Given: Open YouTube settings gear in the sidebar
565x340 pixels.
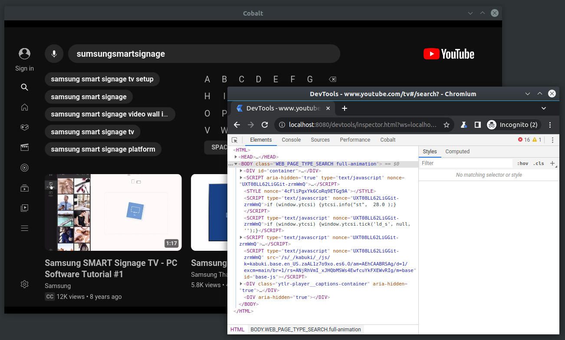Looking at the screenshot, I should point(24,284).
